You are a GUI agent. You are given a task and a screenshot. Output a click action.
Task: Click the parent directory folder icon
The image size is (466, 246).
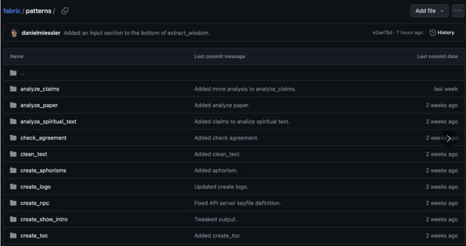point(13,73)
